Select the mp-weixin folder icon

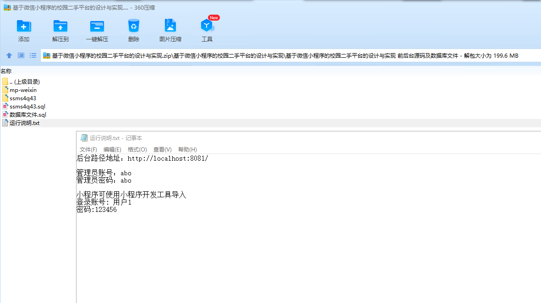[x=5, y=90]
